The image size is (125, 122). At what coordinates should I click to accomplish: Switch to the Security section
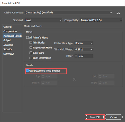coord(7,49)
